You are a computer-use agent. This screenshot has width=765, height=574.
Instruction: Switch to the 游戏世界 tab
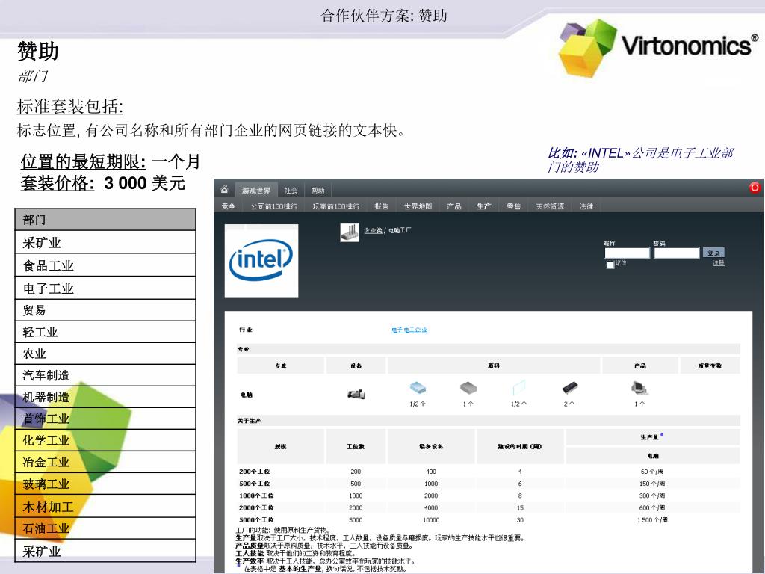point(255,191)
